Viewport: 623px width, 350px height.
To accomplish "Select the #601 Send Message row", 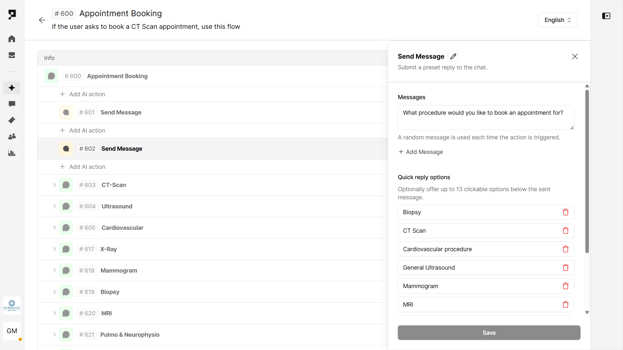I will (x=121, y=112).
